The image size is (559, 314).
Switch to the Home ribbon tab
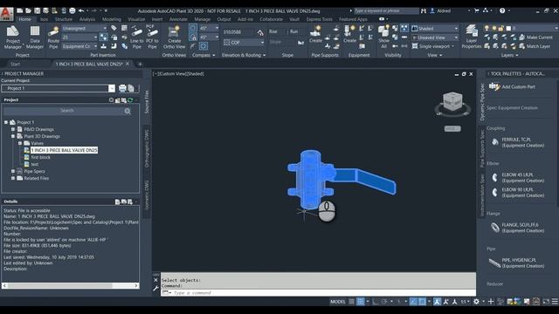point(24,19)
